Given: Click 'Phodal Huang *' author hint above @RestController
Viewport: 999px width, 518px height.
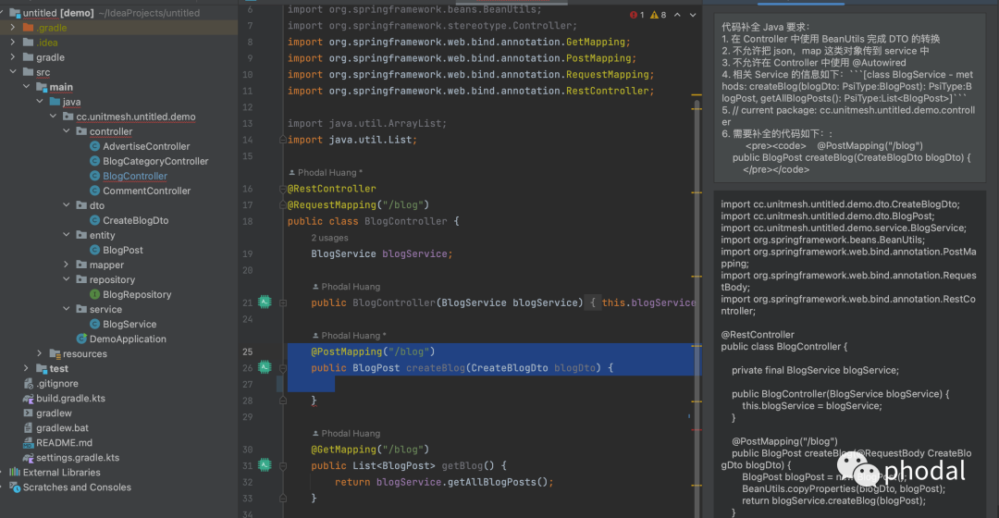Looking at the screenshot, I should pyautogui.click(x=326, y=173).
